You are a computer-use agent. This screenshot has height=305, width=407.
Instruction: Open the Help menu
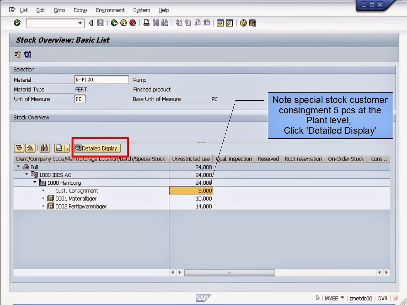coord(163,10)
